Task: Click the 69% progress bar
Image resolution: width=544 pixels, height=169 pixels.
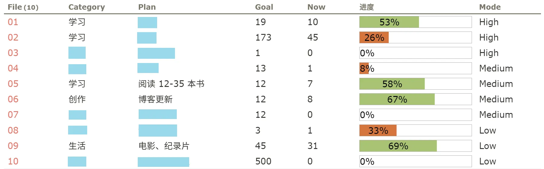Action: (x=415, y=146)
